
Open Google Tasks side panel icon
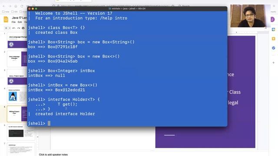pyautogui.click(x=273, y=48)
